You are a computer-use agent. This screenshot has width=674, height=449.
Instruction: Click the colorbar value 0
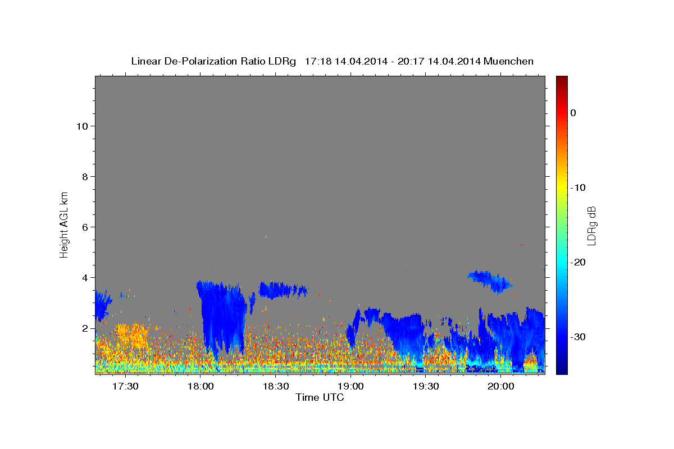pyautogui.click(x=573, y=113)
